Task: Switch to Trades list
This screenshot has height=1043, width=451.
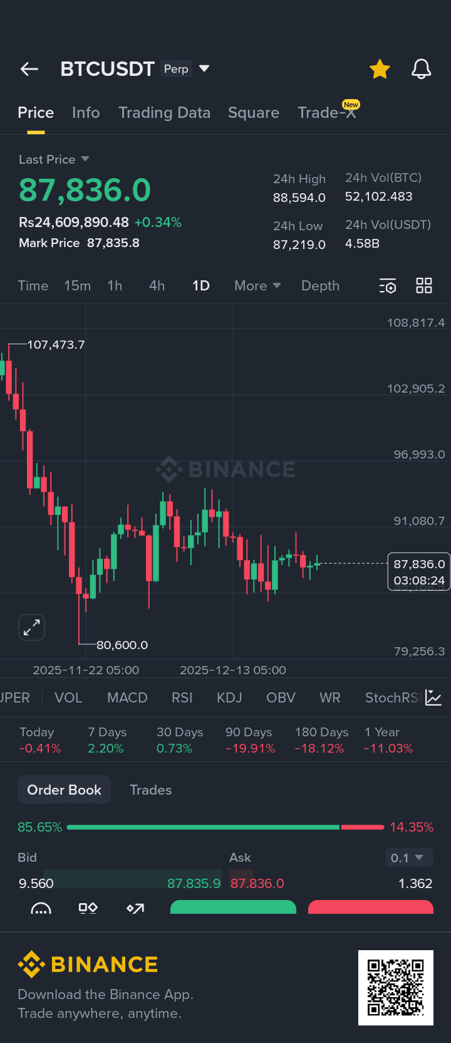Action: coord(150,790)
